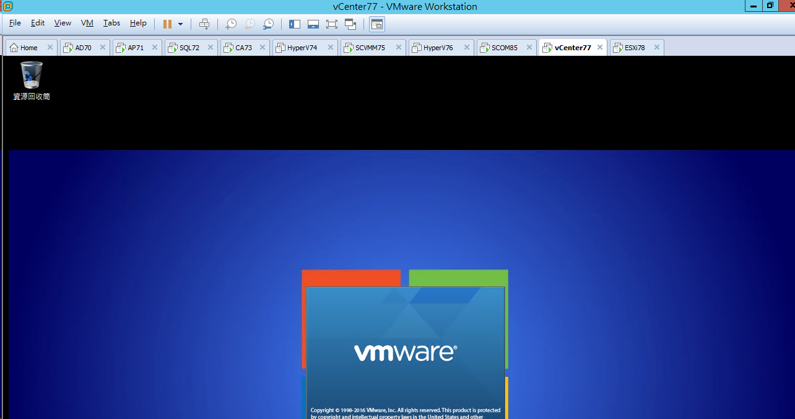Close the SCVMM75 tab
The width and height of the screenshot is (795, 419).
[399, 48]
